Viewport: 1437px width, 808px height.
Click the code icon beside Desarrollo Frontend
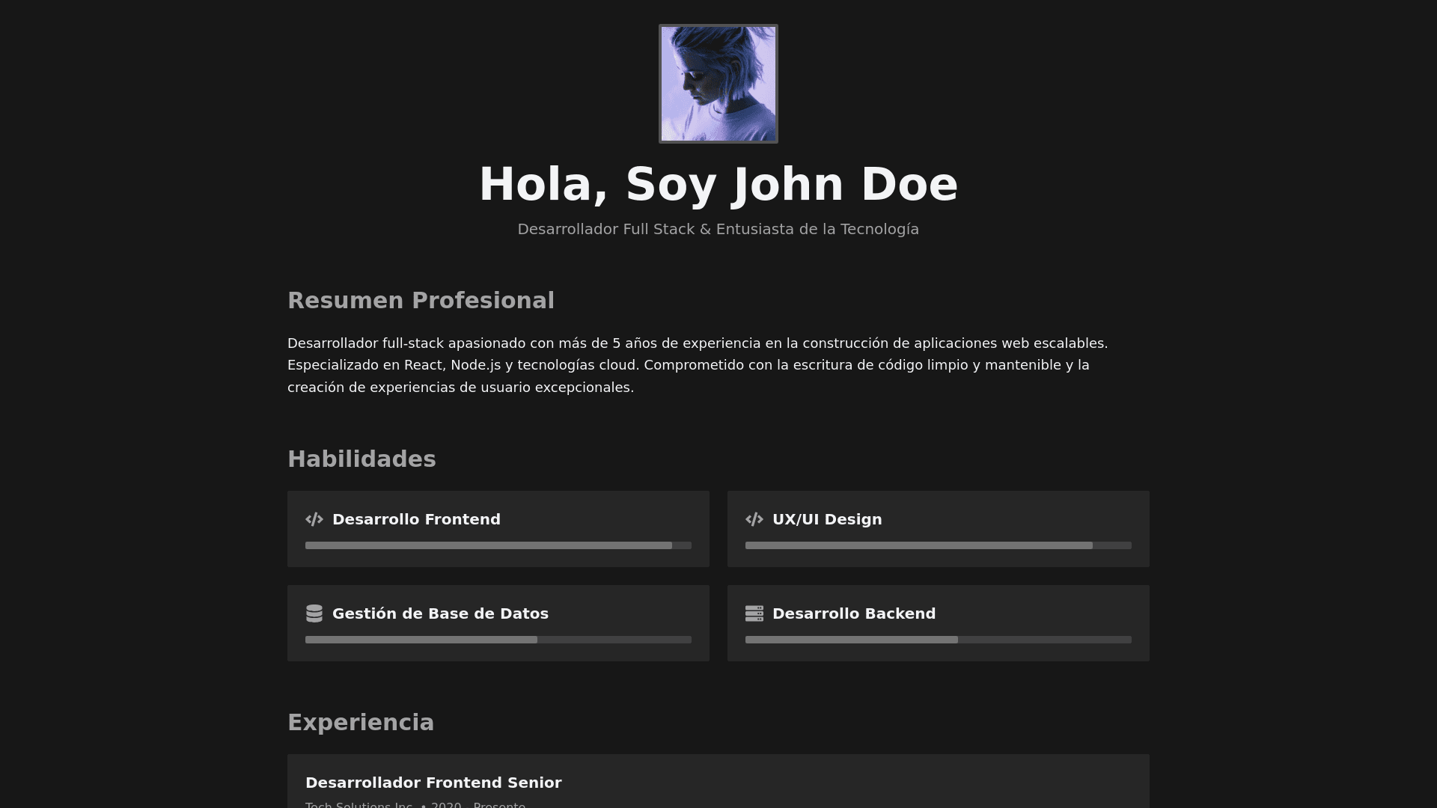pyautogui.click(x=314, y=519)
